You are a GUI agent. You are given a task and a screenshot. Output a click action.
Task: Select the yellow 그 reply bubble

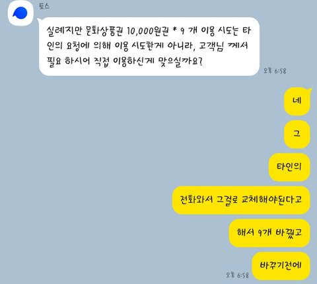tap(297, 134)
